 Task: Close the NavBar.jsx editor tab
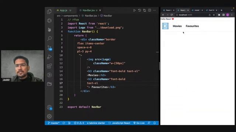(x=100, y=10)
